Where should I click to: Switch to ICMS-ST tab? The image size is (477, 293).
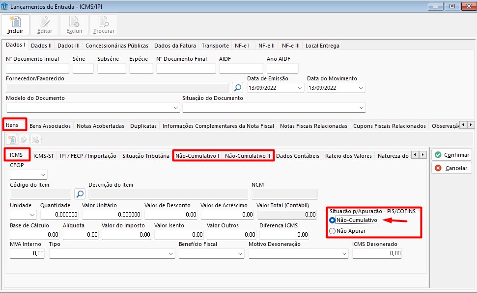[44, 156]
